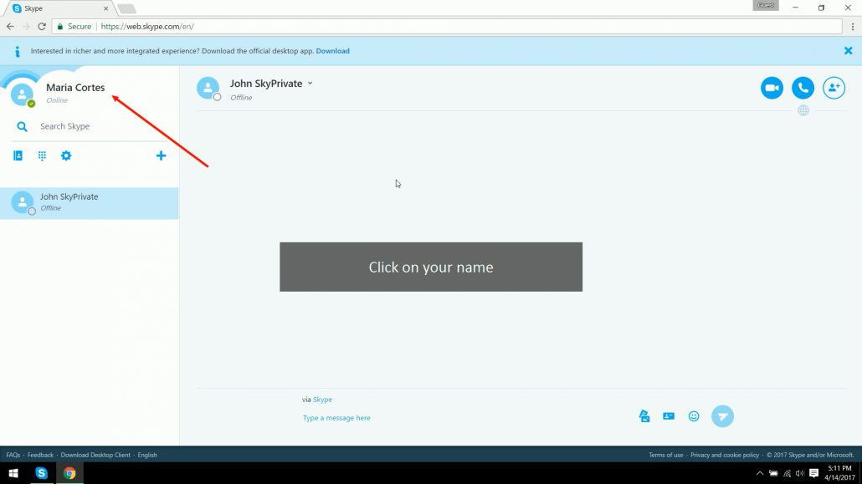Open Skype settings gear
Screen dimensions: 862x484
(x=66, y=155)
